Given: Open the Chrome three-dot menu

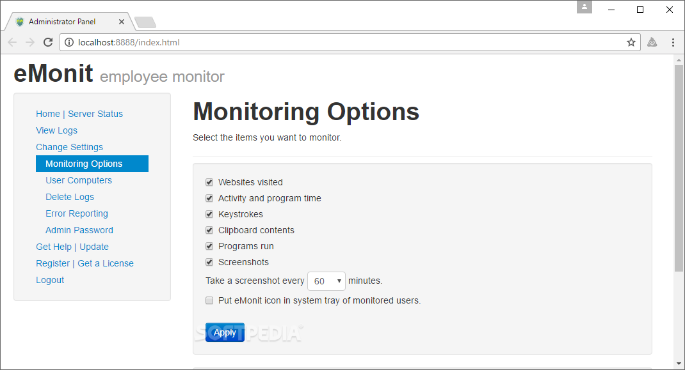Looking at the screenshot, I should pyautogui.click(x=673, y=43).
